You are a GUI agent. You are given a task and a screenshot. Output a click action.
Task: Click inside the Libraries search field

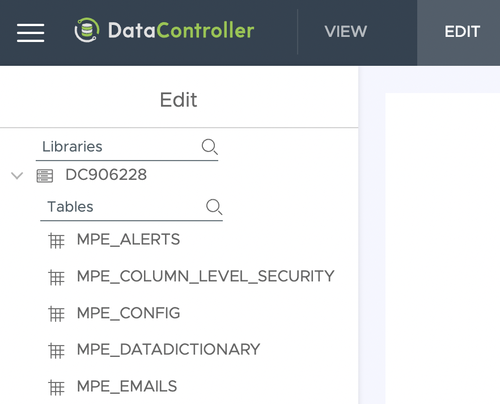(113, 146)
